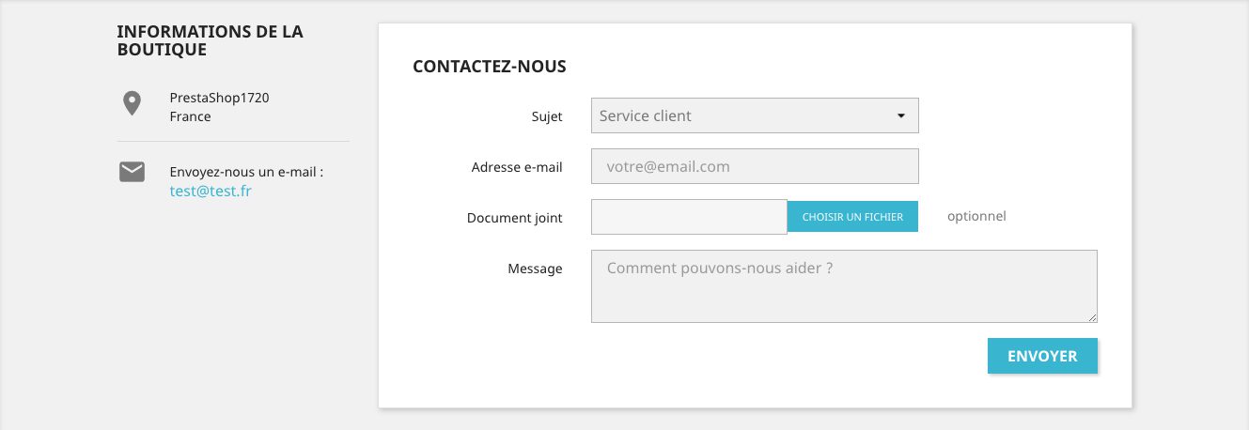The image size is (1249, 430).
Task: Click the optionnel hint text
Action: tap(976, 217)
